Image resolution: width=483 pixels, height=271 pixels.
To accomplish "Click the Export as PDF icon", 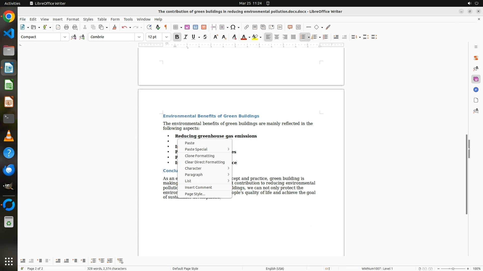I will (x=58, y=27).
